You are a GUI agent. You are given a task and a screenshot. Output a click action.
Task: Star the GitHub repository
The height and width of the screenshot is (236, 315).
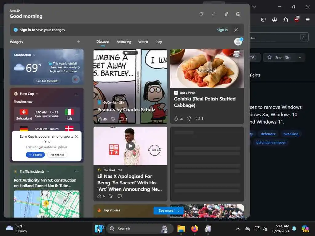click(x=278, y=57)
